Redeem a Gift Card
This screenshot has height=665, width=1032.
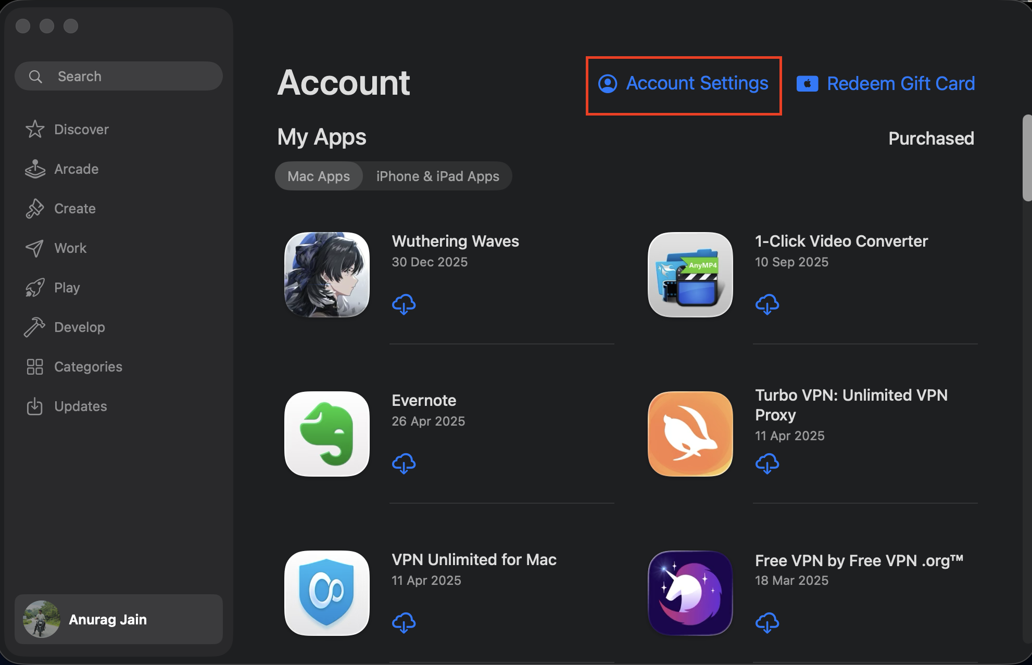point(900,83)
